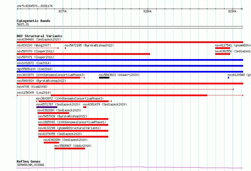Click the SEMA5A|NM_003966 gene label
The width and height of the screenshot is (251, 171).
click(x=30, y=165)
